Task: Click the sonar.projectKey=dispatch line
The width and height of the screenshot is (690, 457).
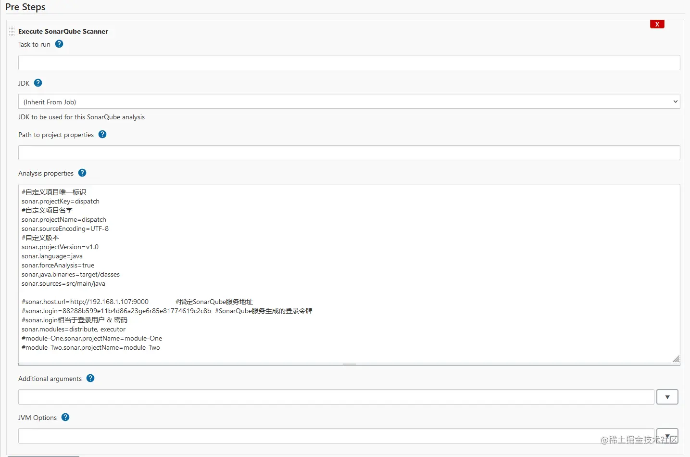Action: 61,201
